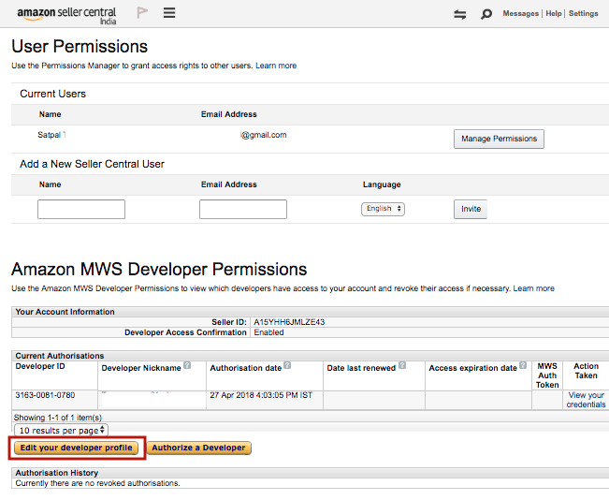Open the 10 results per page dropdown

coord(62,431)
